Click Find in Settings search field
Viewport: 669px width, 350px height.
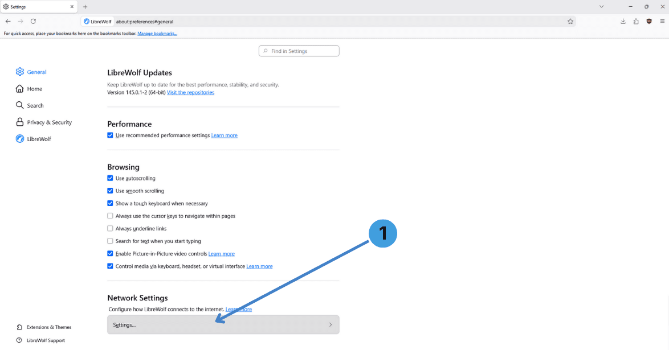click(299, 51)
